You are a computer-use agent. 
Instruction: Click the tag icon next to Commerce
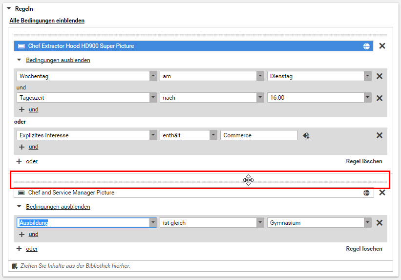pos(306,135)
